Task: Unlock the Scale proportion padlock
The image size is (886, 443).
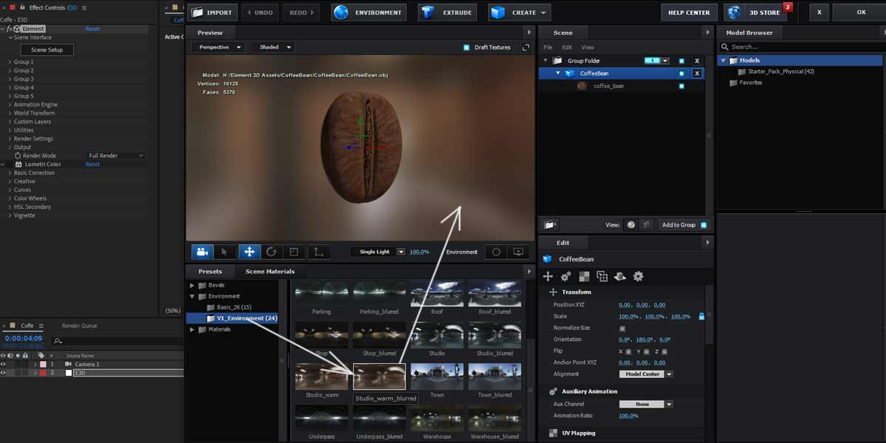Action: pos(701,315)
